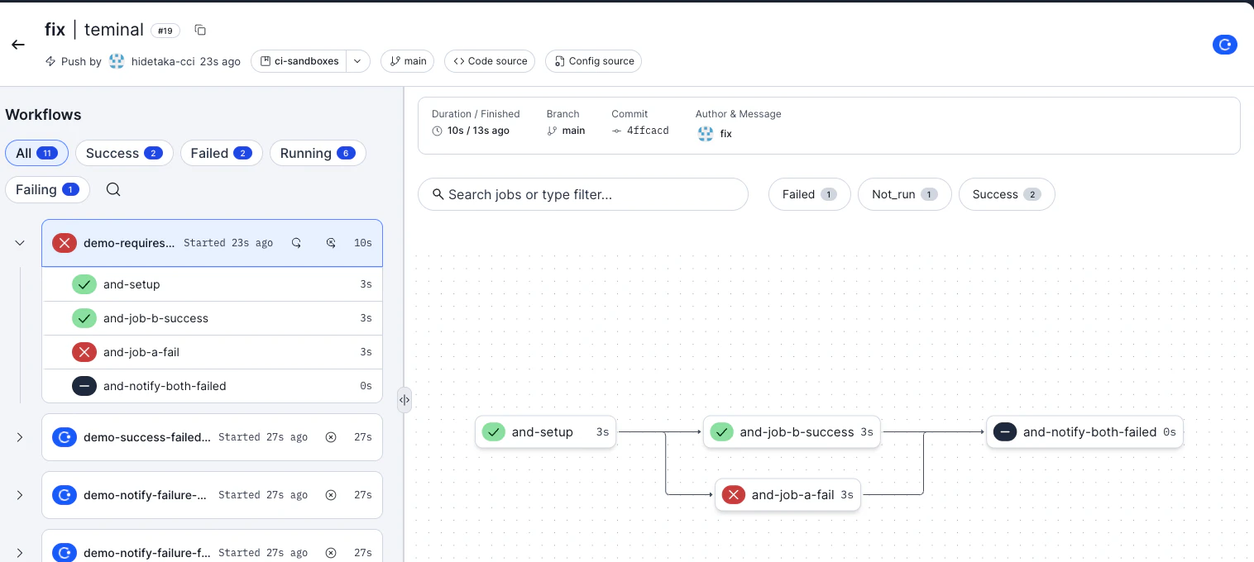Click green check on and-job-b-success graph node
The width and height of the screenshot is (1254, 562).
click(x=722, y=431)
